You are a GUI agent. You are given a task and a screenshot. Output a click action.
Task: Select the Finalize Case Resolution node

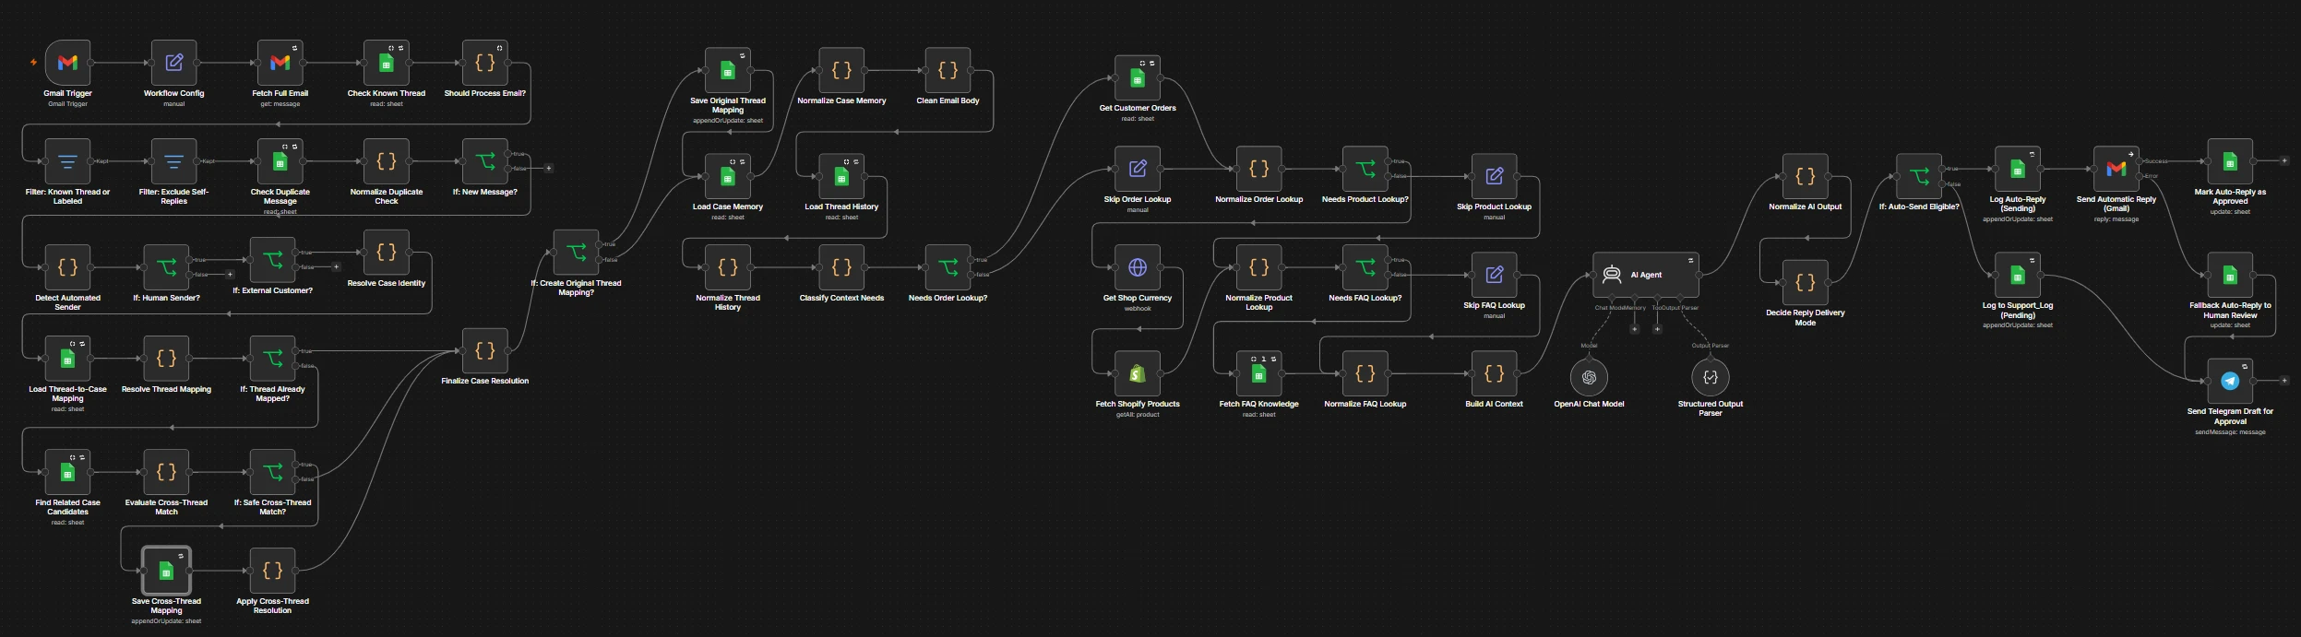pos(484,350)
